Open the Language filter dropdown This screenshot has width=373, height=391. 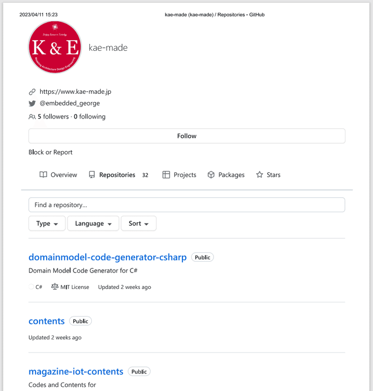click(x=93, y=223)
